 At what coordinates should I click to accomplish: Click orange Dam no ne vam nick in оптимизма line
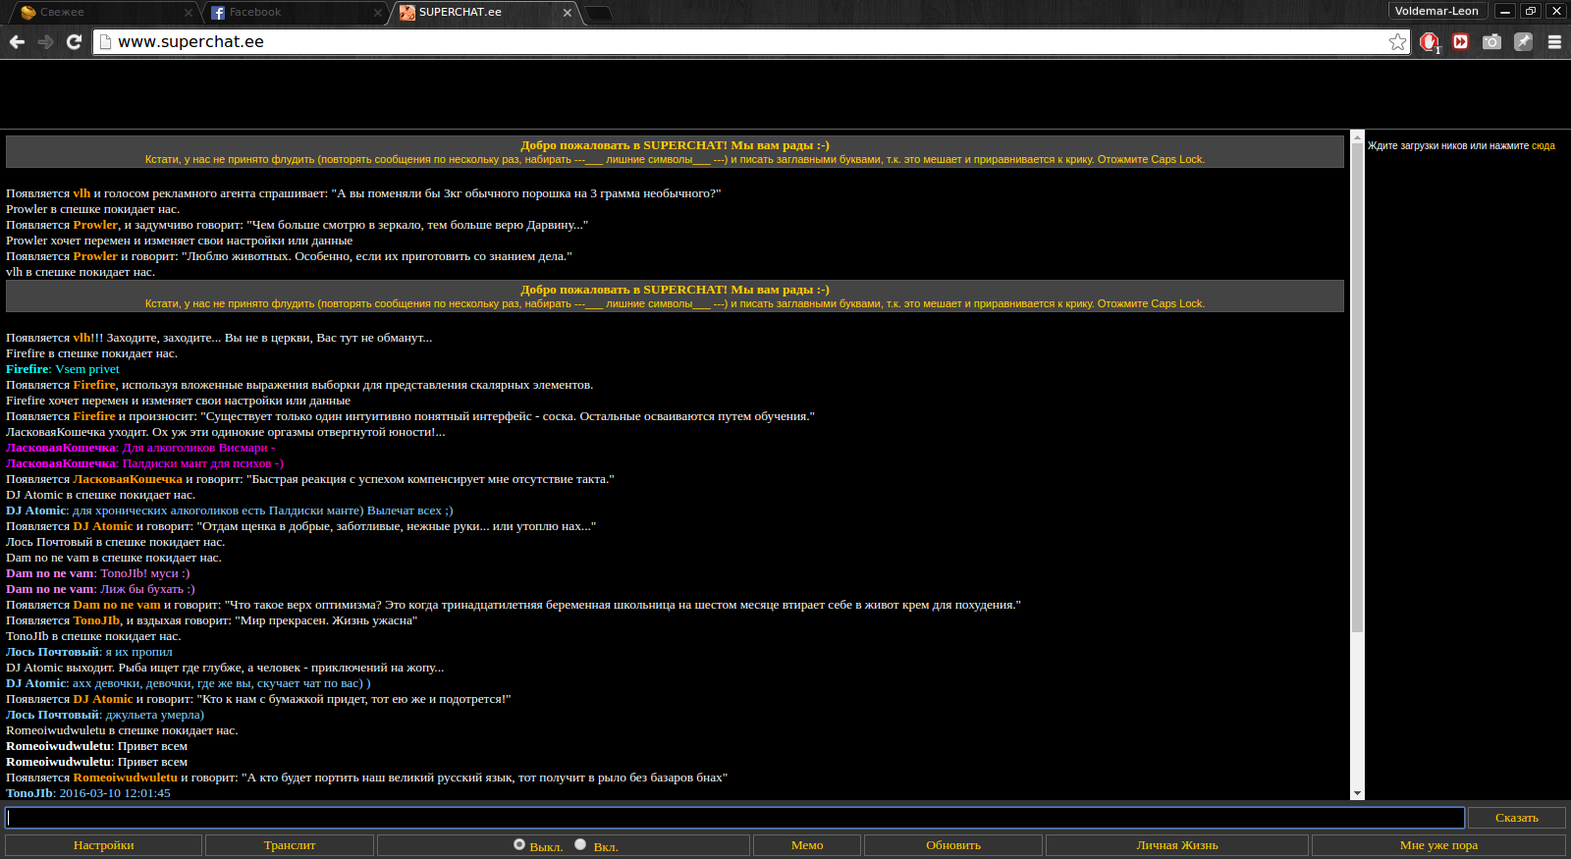(117, 605)
